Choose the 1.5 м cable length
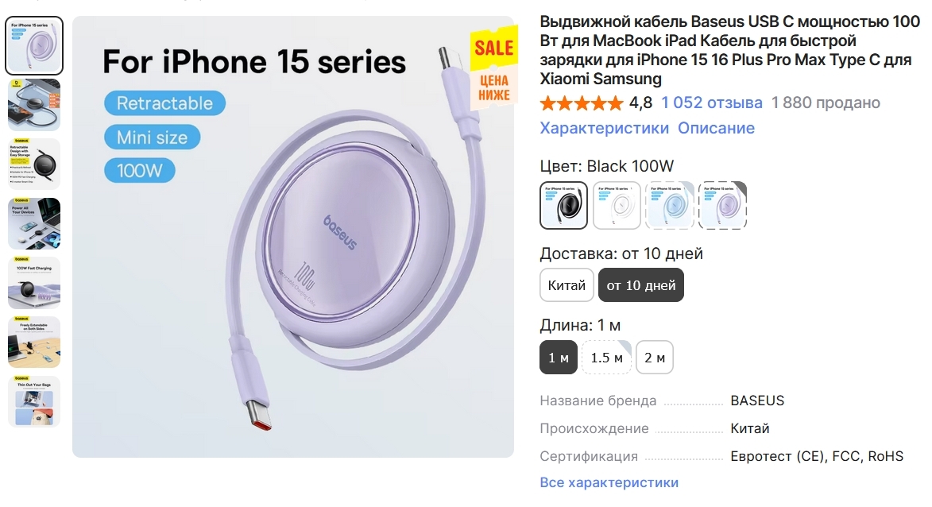Image resolution: width=932 pixels, height=507 pixels. click(x=605, y=358)
